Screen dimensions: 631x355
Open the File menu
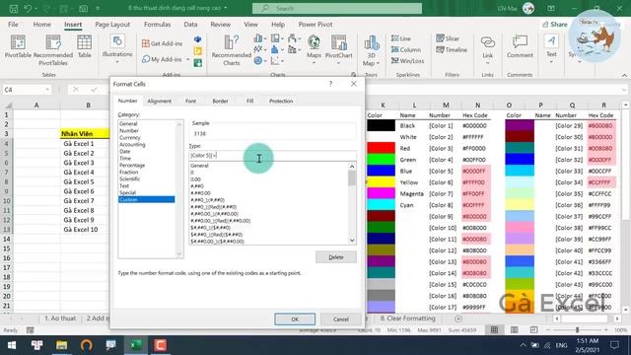coord(13,24)
